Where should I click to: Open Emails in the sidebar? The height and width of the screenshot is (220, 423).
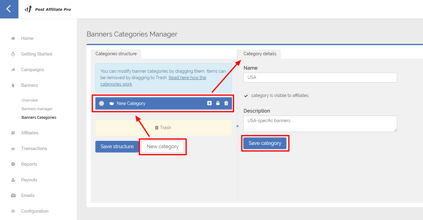[28, 195]
